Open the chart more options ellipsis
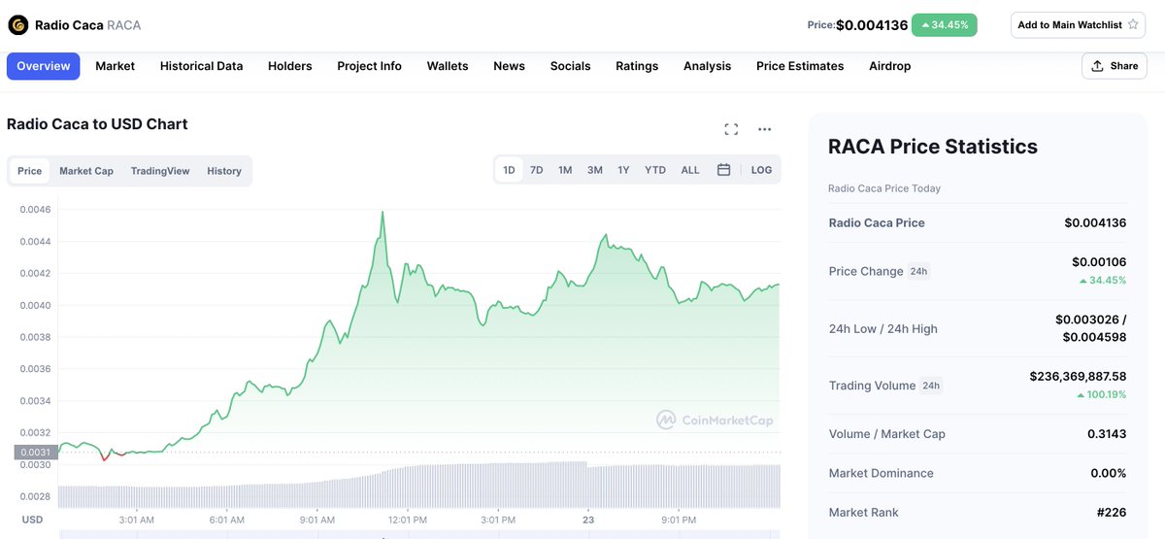Image resolution: width=1165 pixels, height=539 pixels. click(x=765, y=129)
